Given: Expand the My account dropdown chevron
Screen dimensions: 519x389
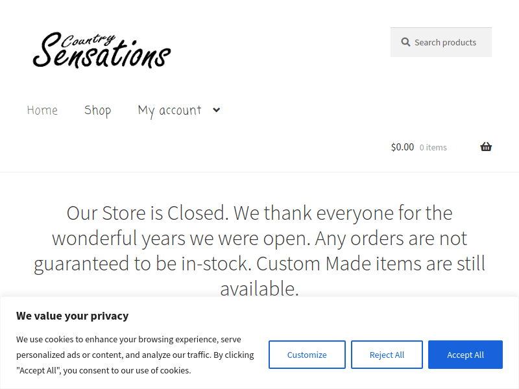Looking at the screenshot, I should click(x=217, y=110).
